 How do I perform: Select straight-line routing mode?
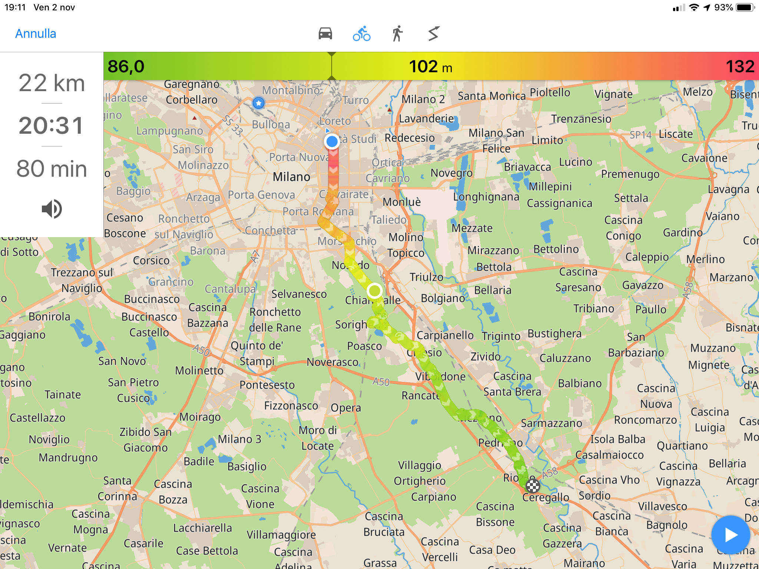tap(433, 34)
